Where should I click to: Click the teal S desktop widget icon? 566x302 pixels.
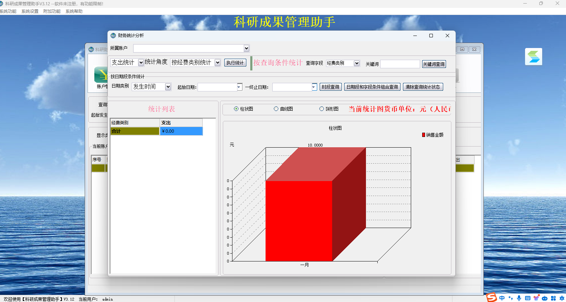[534, 57]
